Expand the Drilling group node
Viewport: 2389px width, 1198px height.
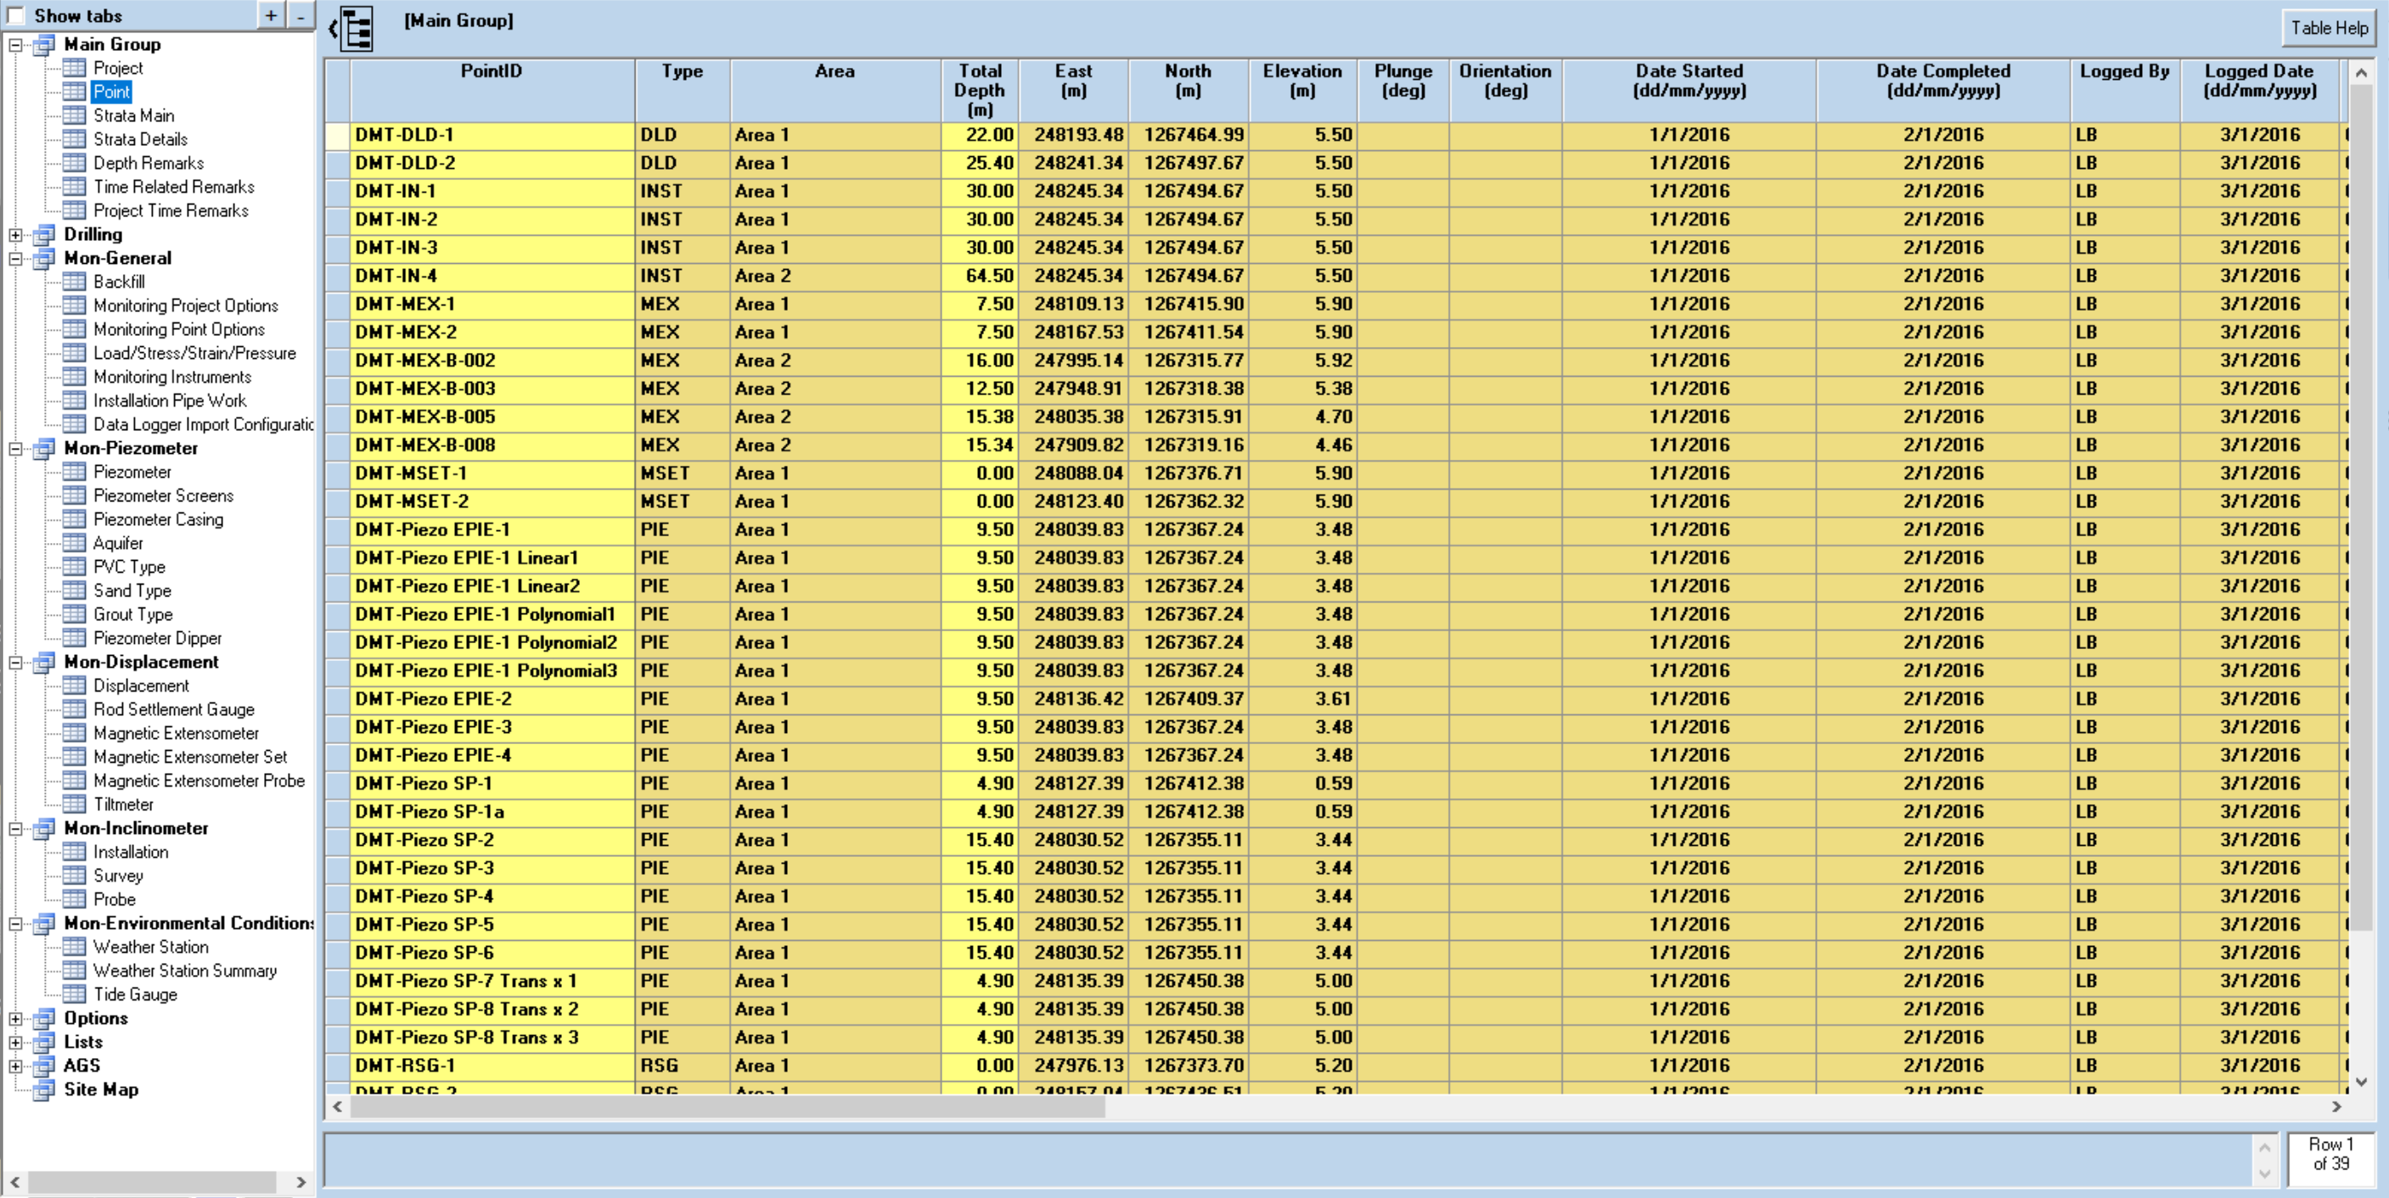pos(16,235)
